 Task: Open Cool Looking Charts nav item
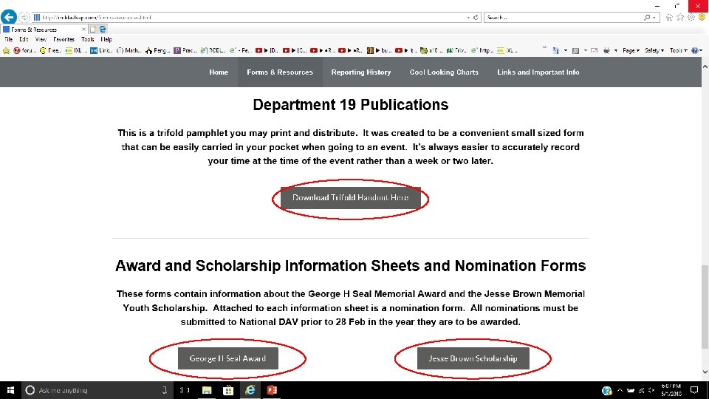[x=444, y=72]
